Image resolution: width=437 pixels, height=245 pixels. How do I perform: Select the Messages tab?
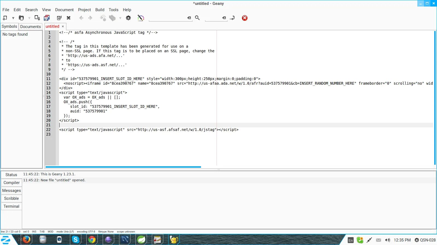[11, 191]
